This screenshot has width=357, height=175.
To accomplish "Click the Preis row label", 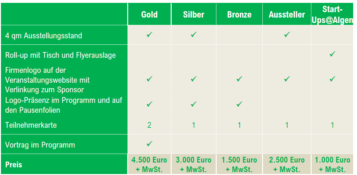I will pyautogui.click(x=14, y=165).
